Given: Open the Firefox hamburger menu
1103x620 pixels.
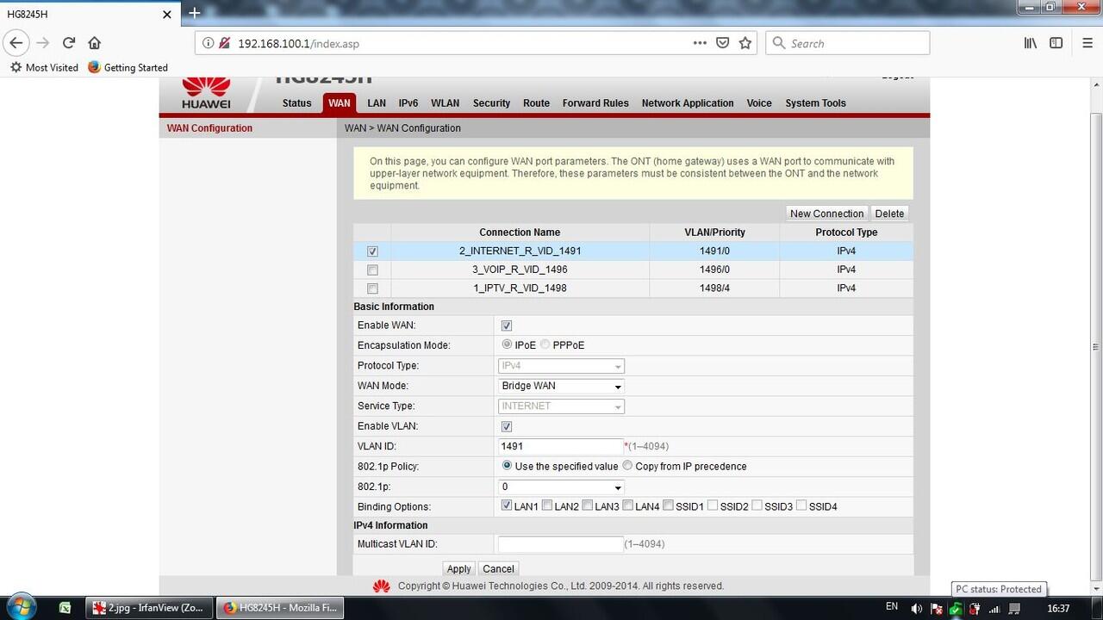Looking at the screenshot, I should 1087,43.
